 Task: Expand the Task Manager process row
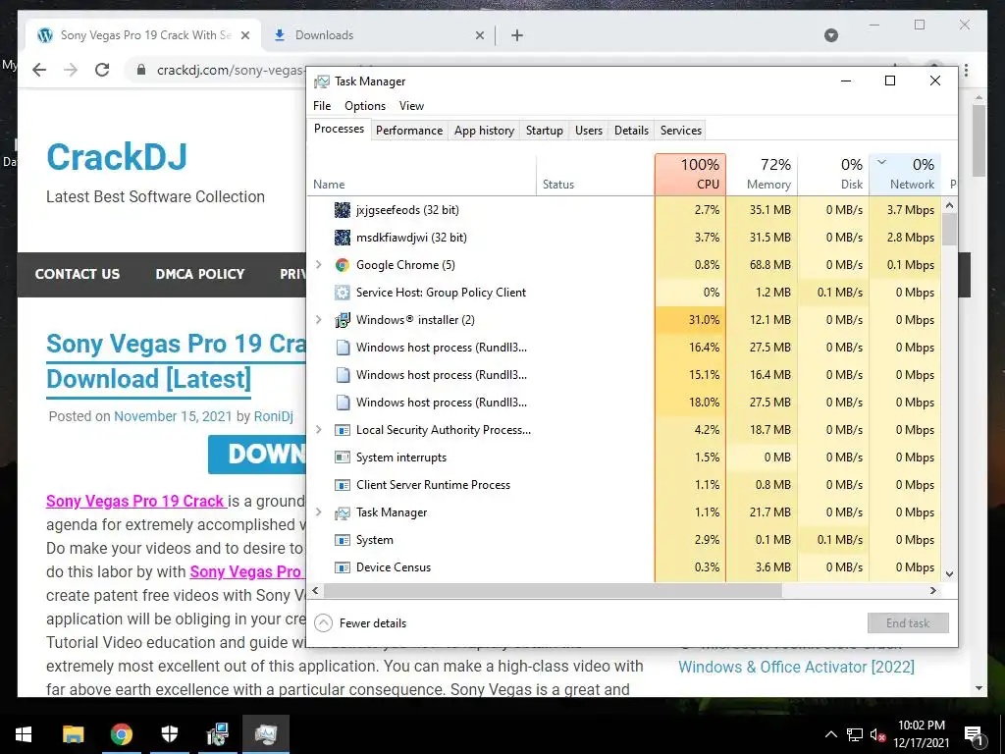pos(319,512)
